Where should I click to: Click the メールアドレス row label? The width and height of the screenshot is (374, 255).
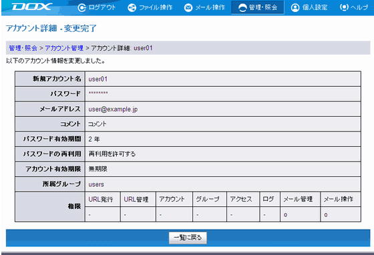click(x=60, y=109)
